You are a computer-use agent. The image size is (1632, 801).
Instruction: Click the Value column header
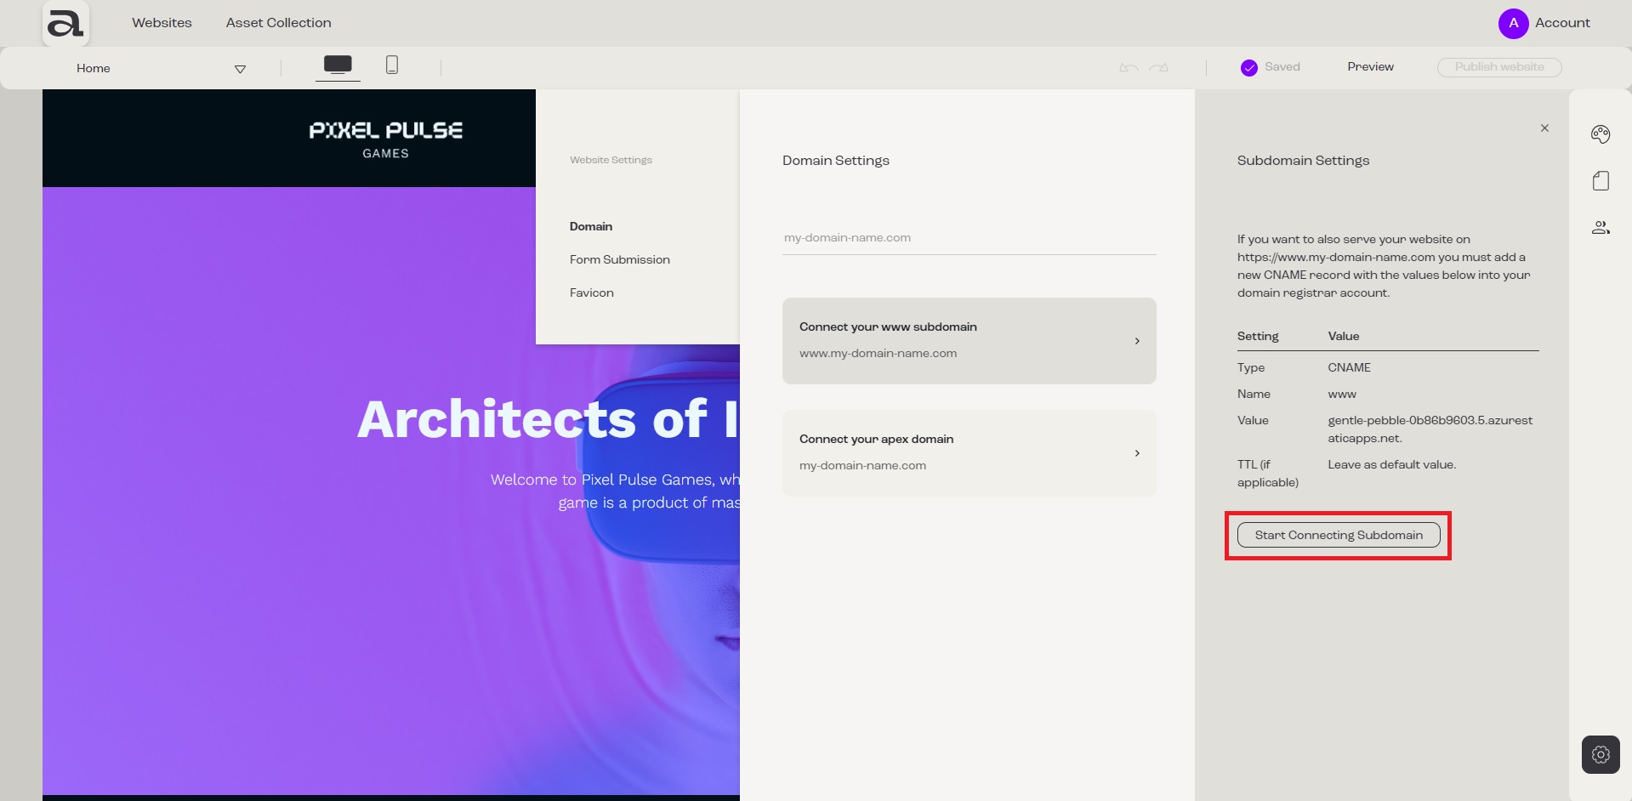1344,336
